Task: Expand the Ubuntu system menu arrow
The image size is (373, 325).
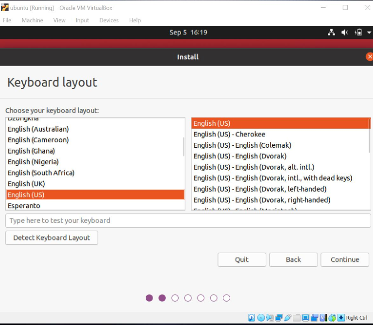Action: [x=369, y=33]
